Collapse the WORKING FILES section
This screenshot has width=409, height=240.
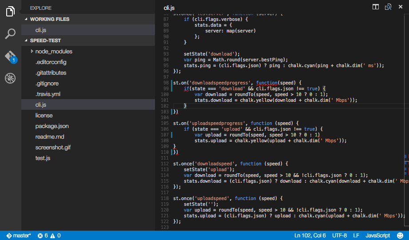point(88,19)
